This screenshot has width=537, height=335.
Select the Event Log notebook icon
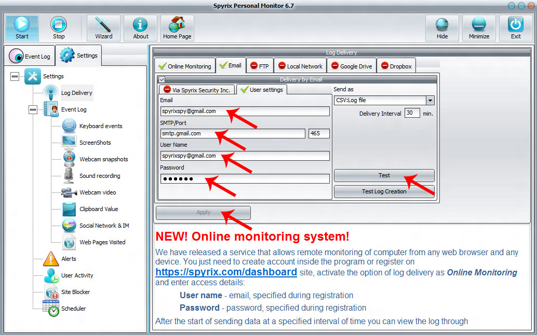pyautogui.click(x=51, y=109)
